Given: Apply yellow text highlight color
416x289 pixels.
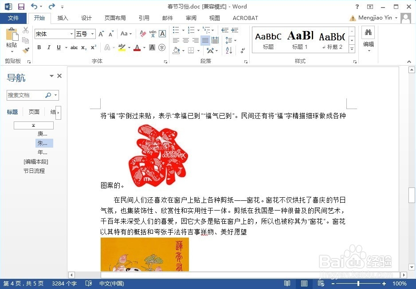Looking at the screenshot, I should 122,47.
